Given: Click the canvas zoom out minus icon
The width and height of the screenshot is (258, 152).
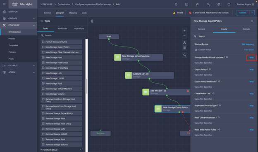Looking at the screenshot, I should 184,36.
